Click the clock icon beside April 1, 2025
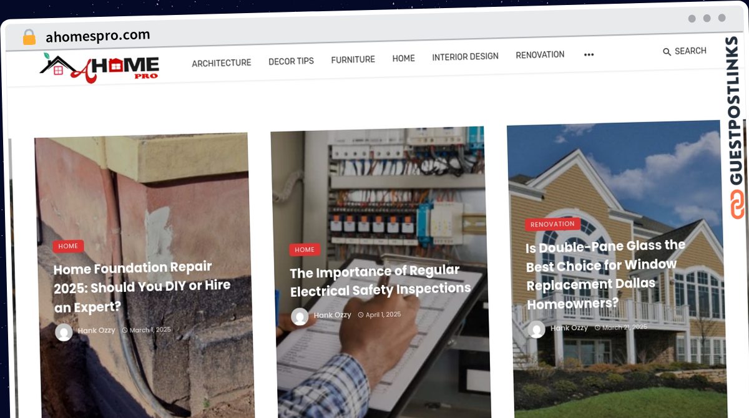 tap(361, 315)
